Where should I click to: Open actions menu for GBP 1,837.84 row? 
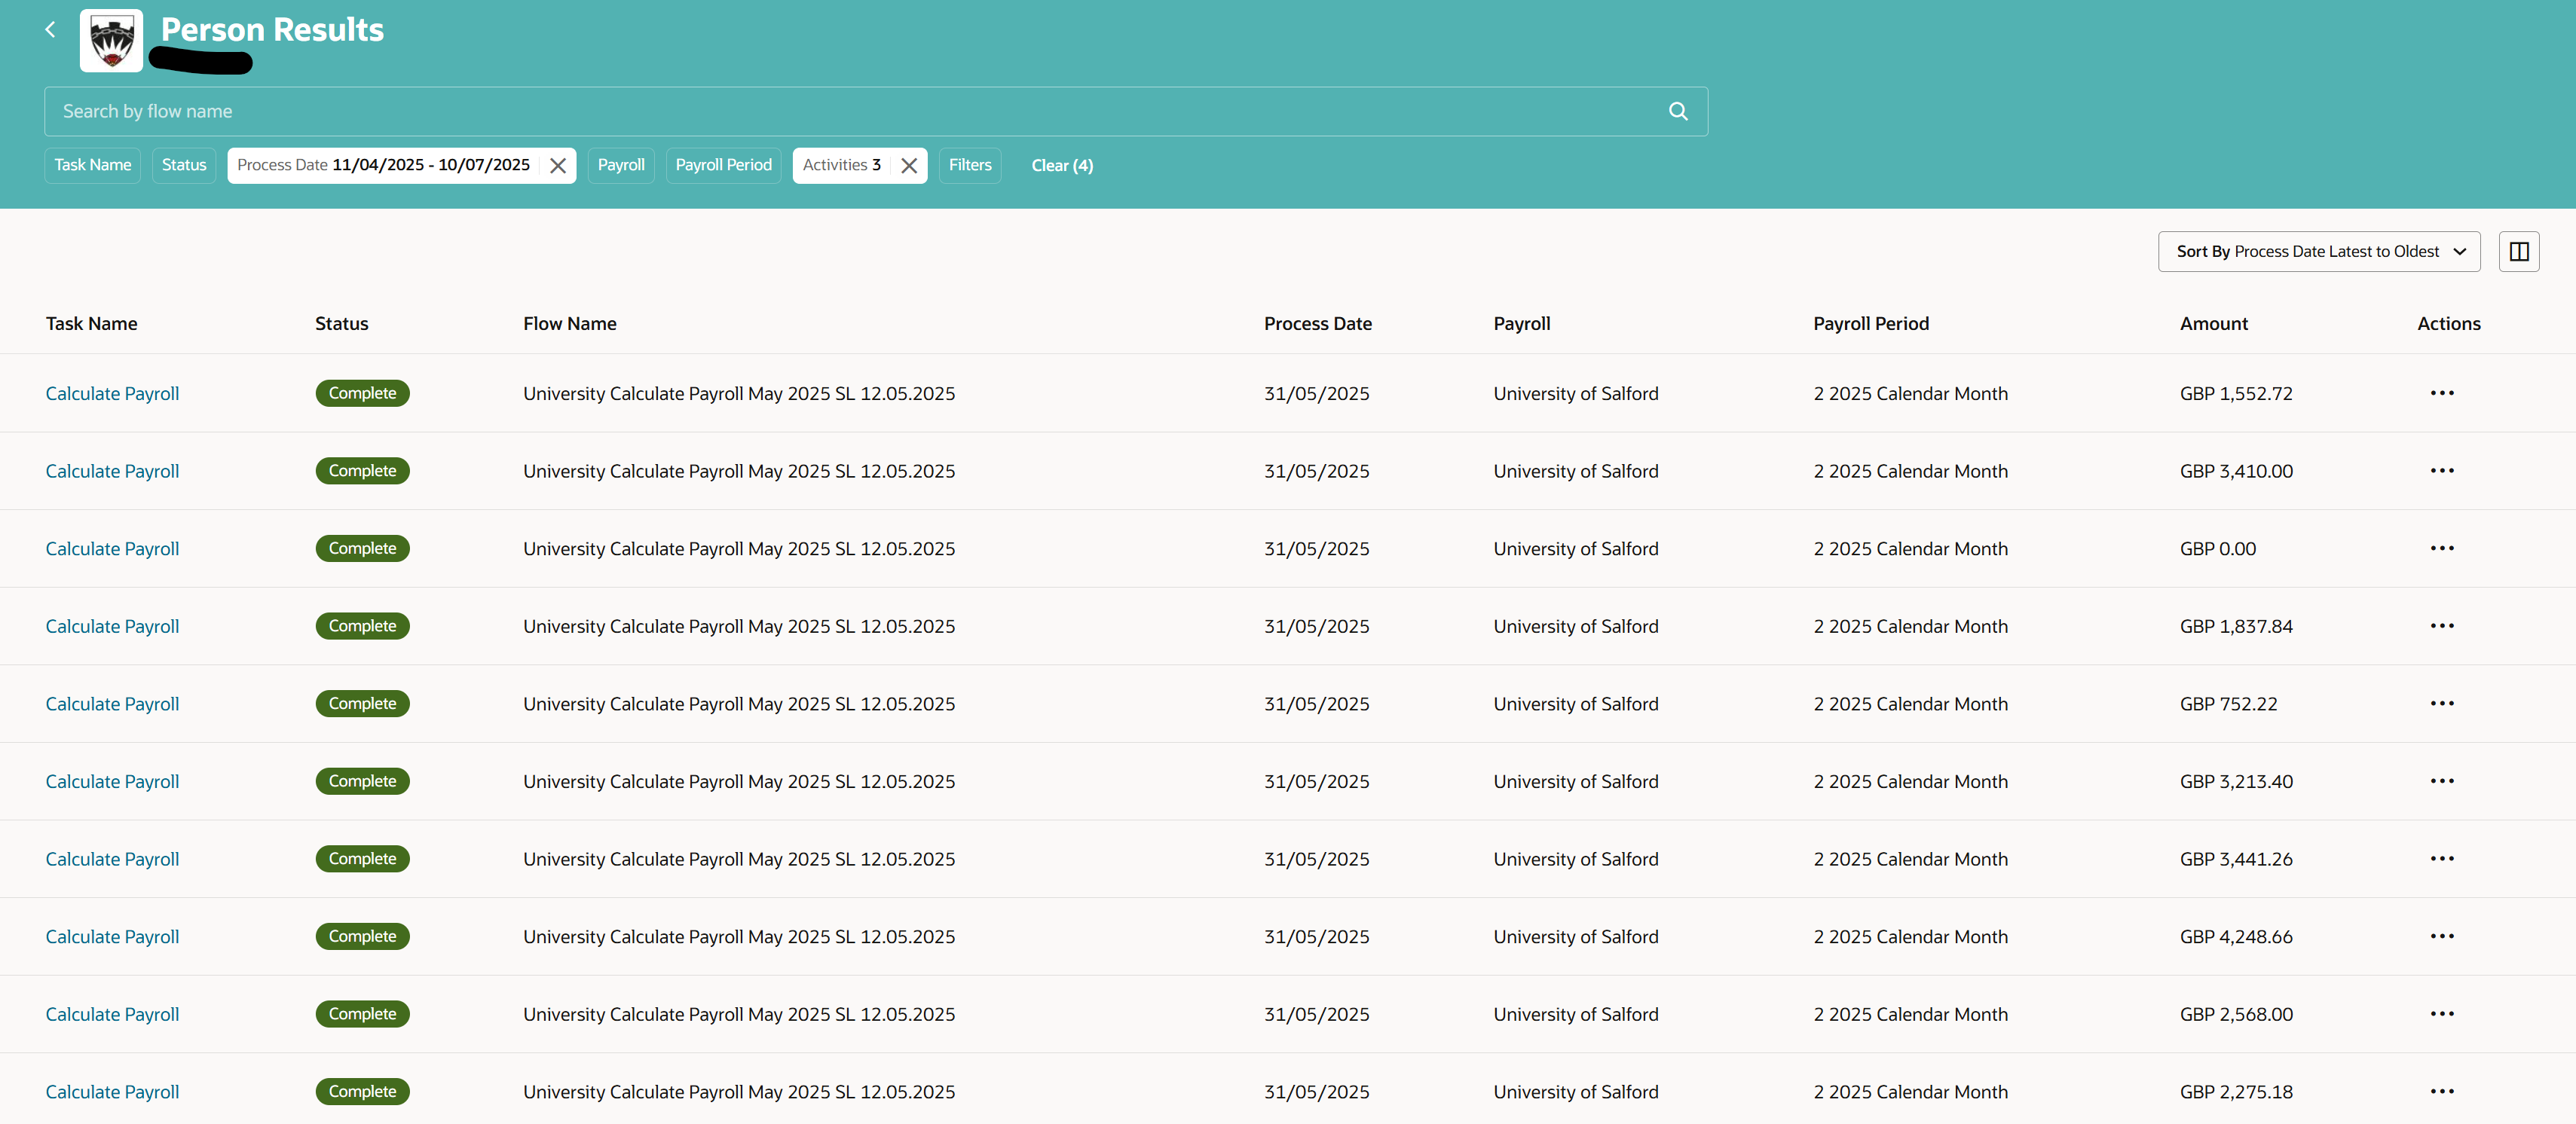tap(2441, 626)
